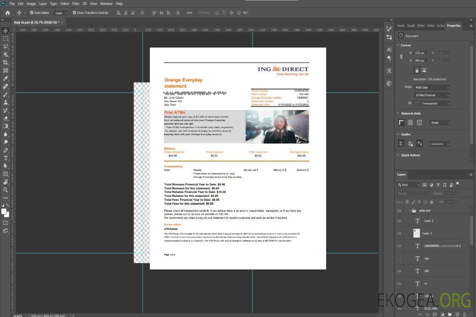Collapse the 'edite text' layer group
This screenshot has width=476, height=317.
point(409,210)
